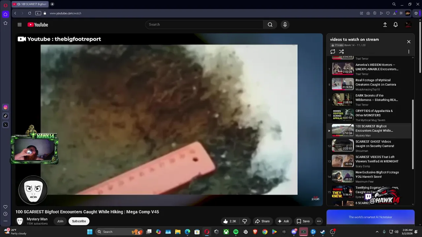Screen dimensions: 422x237
Task: Select New Exclusive Bigfoot Footage playlist item
Action: 369,177
